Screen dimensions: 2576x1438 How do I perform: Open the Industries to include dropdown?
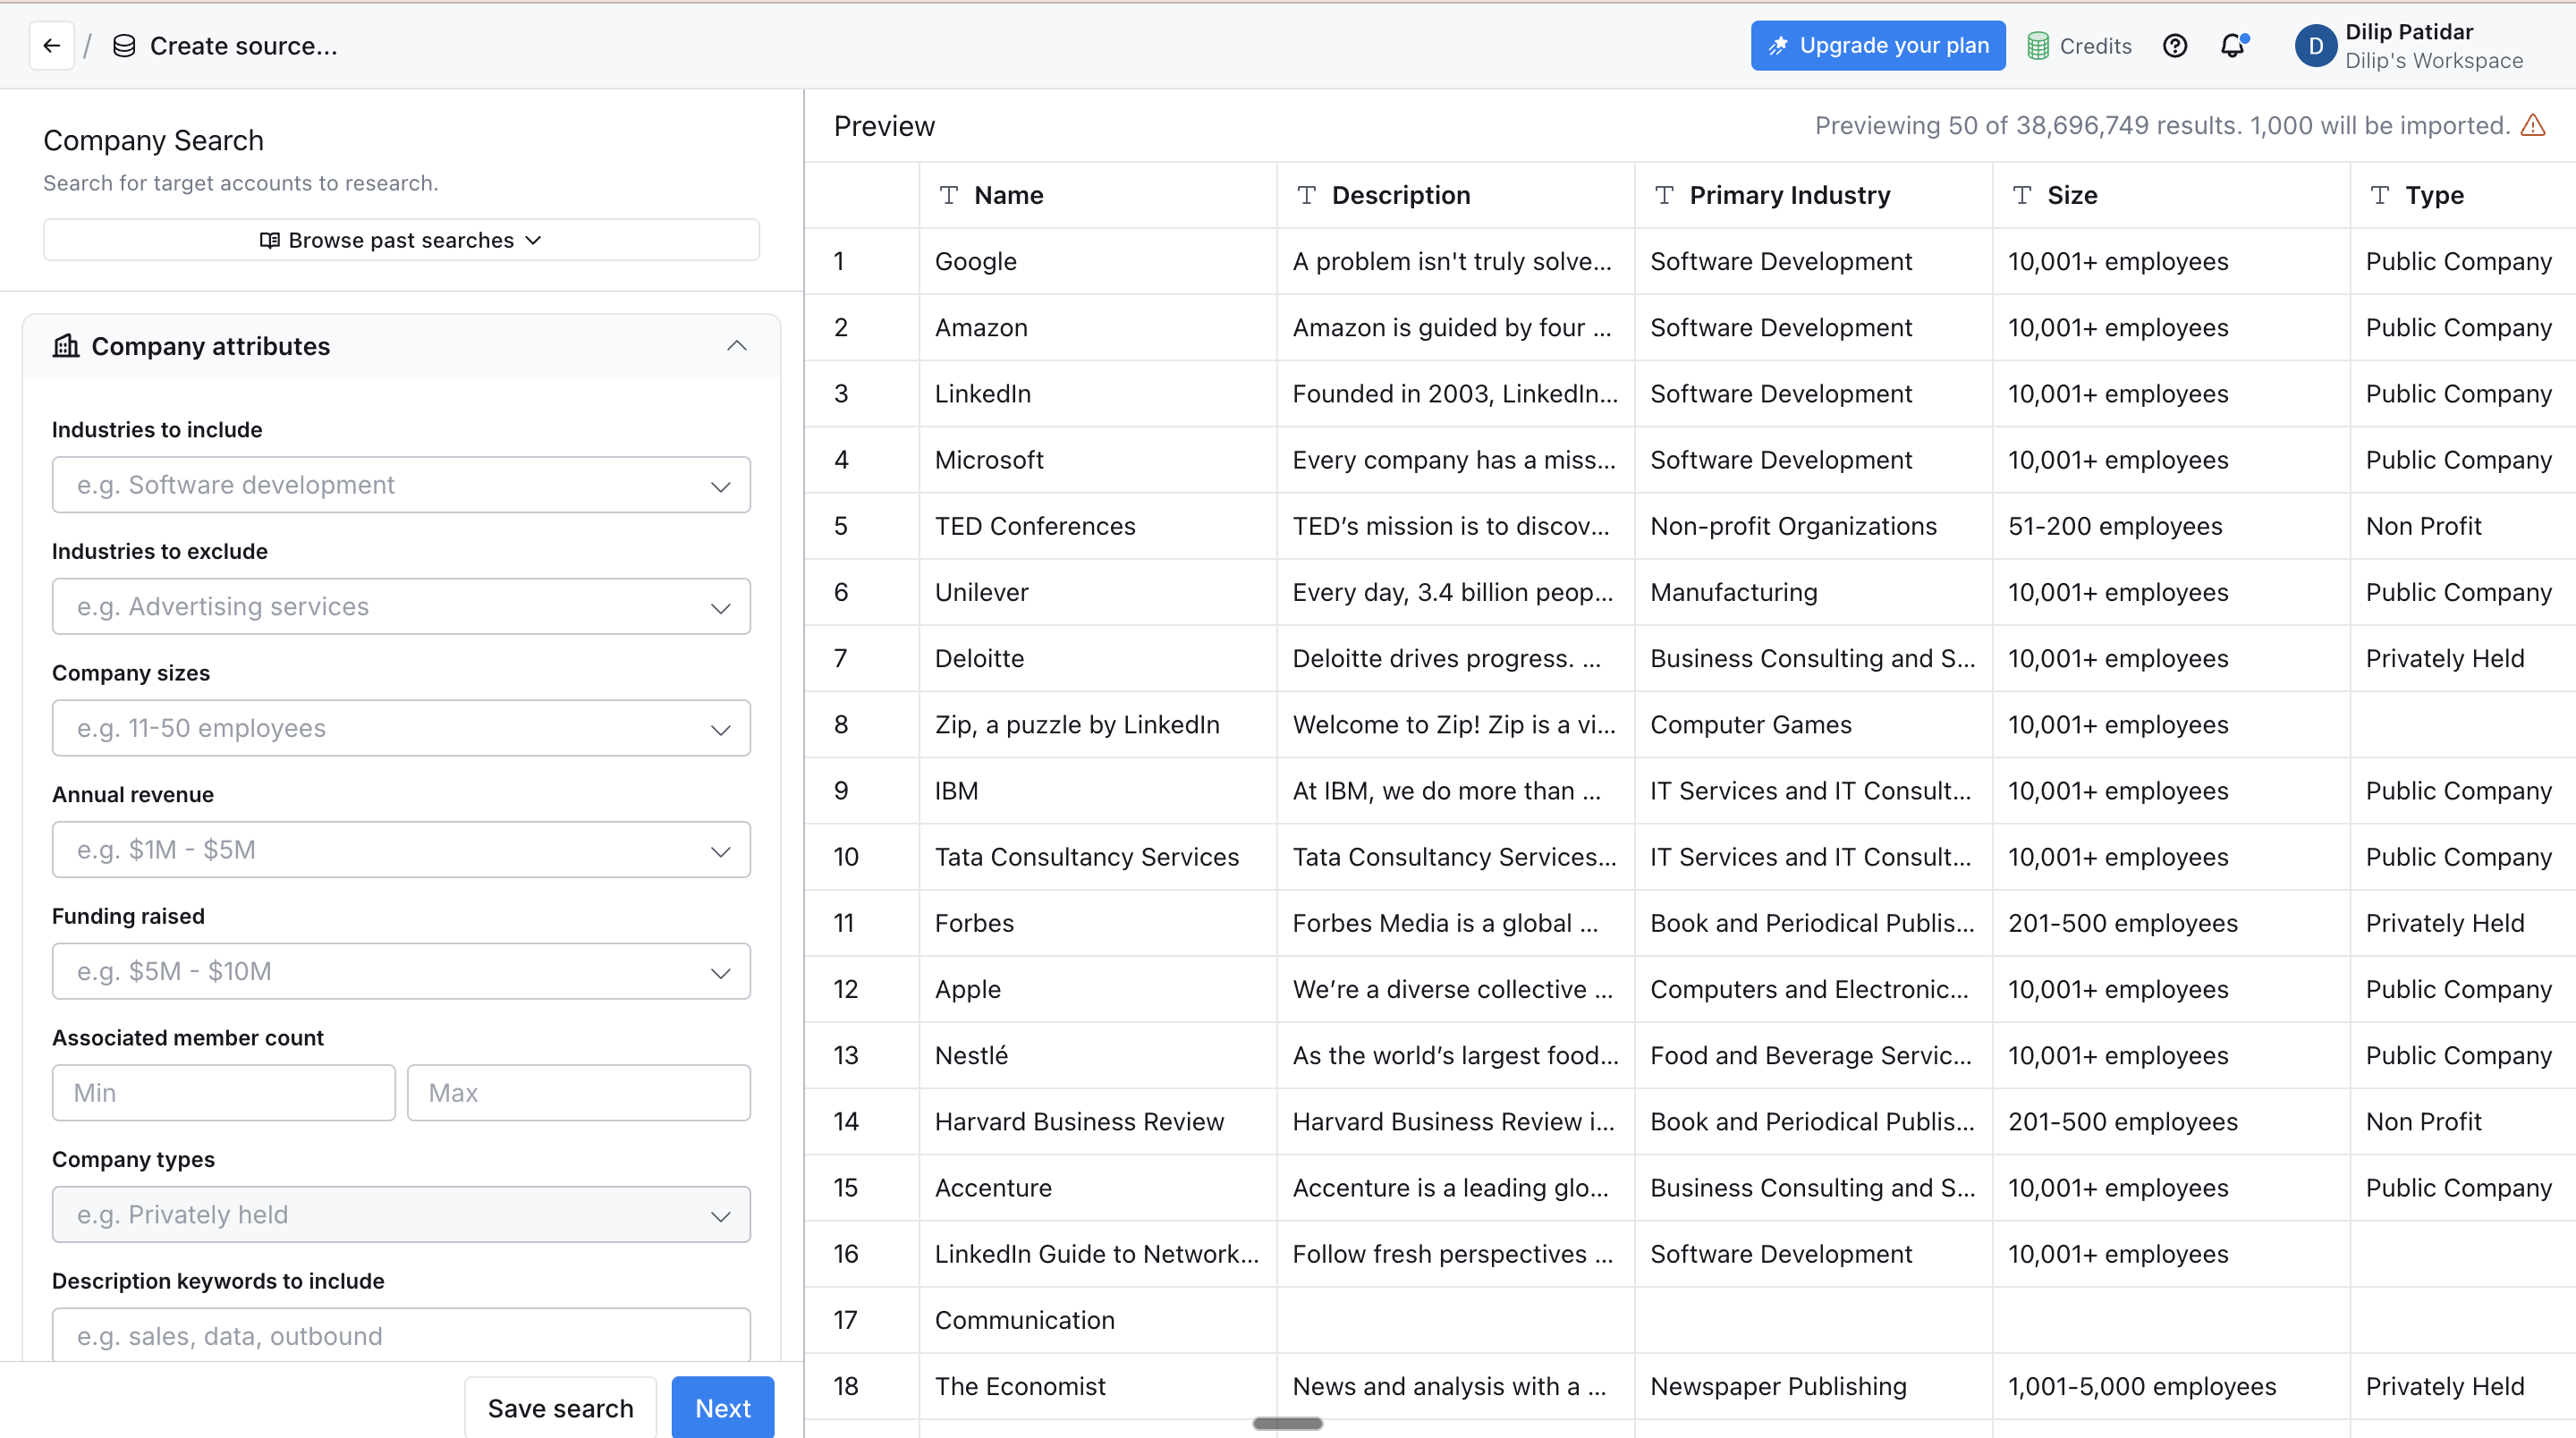click(x=401, y=485)
